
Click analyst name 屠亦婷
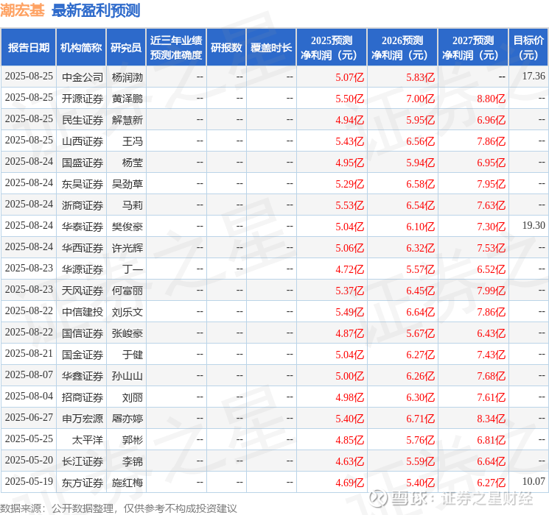pyautogui.click(x=127, y=419)
